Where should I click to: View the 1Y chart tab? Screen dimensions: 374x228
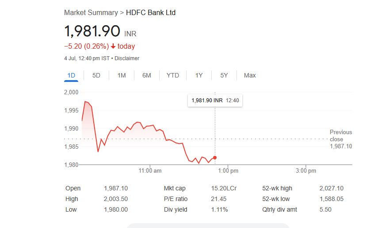tap(199, 75)
